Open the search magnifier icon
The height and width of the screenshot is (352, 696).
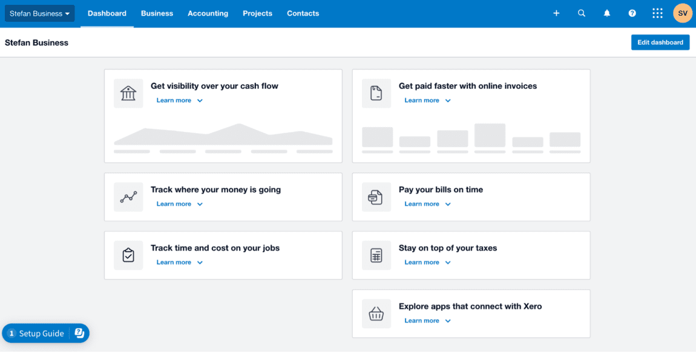point(582,13)
